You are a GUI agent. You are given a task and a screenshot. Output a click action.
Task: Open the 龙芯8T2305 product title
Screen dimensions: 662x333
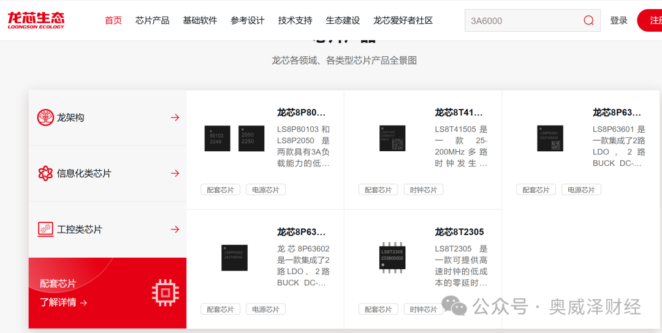click(459, 232)
